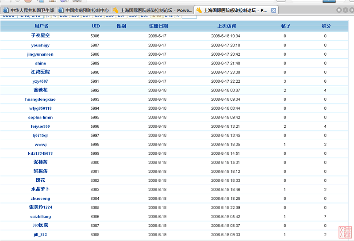Open user profile jill_813

tap(40, 235)
